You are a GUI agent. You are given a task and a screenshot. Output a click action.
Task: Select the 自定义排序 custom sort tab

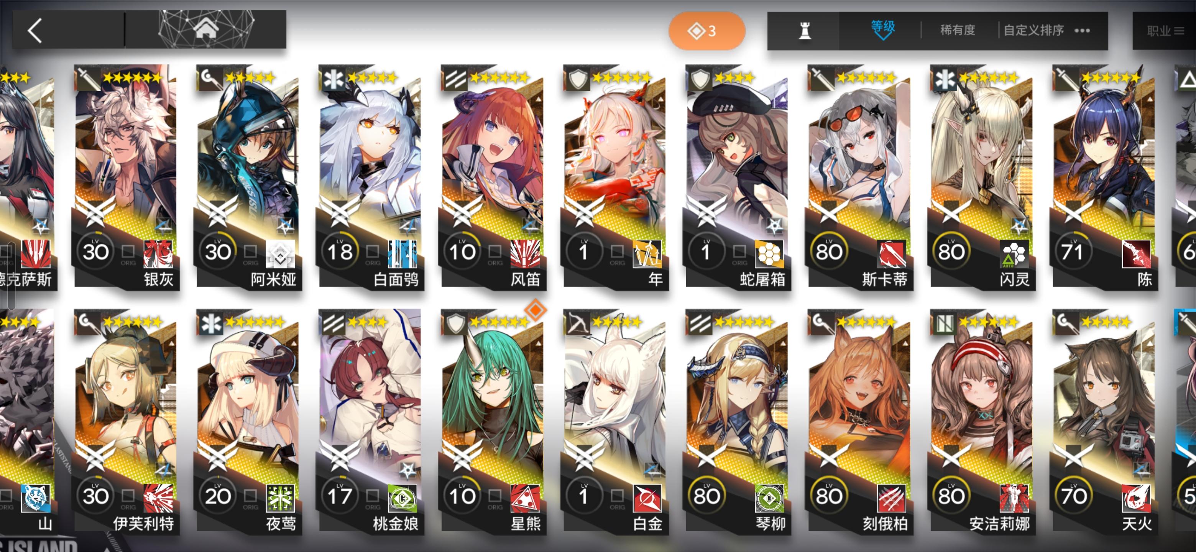(x=1033, y=31)
